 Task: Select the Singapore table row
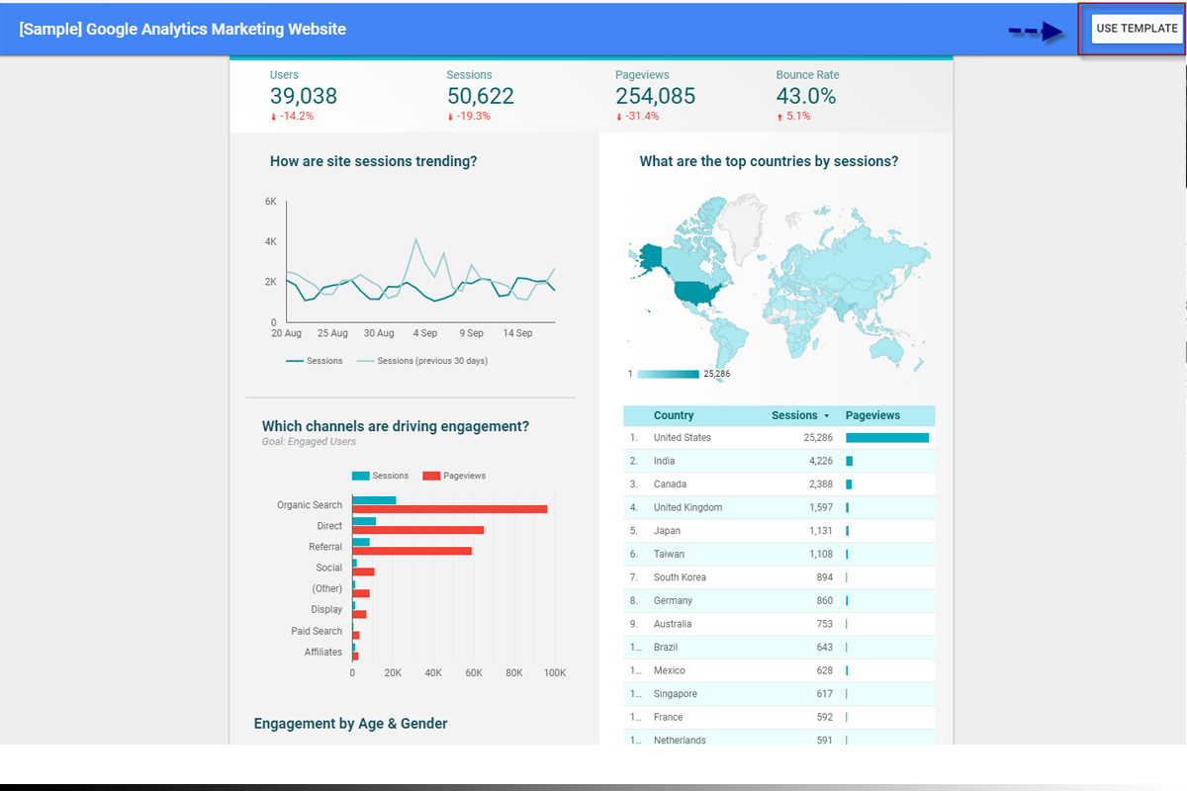point(779,694)
